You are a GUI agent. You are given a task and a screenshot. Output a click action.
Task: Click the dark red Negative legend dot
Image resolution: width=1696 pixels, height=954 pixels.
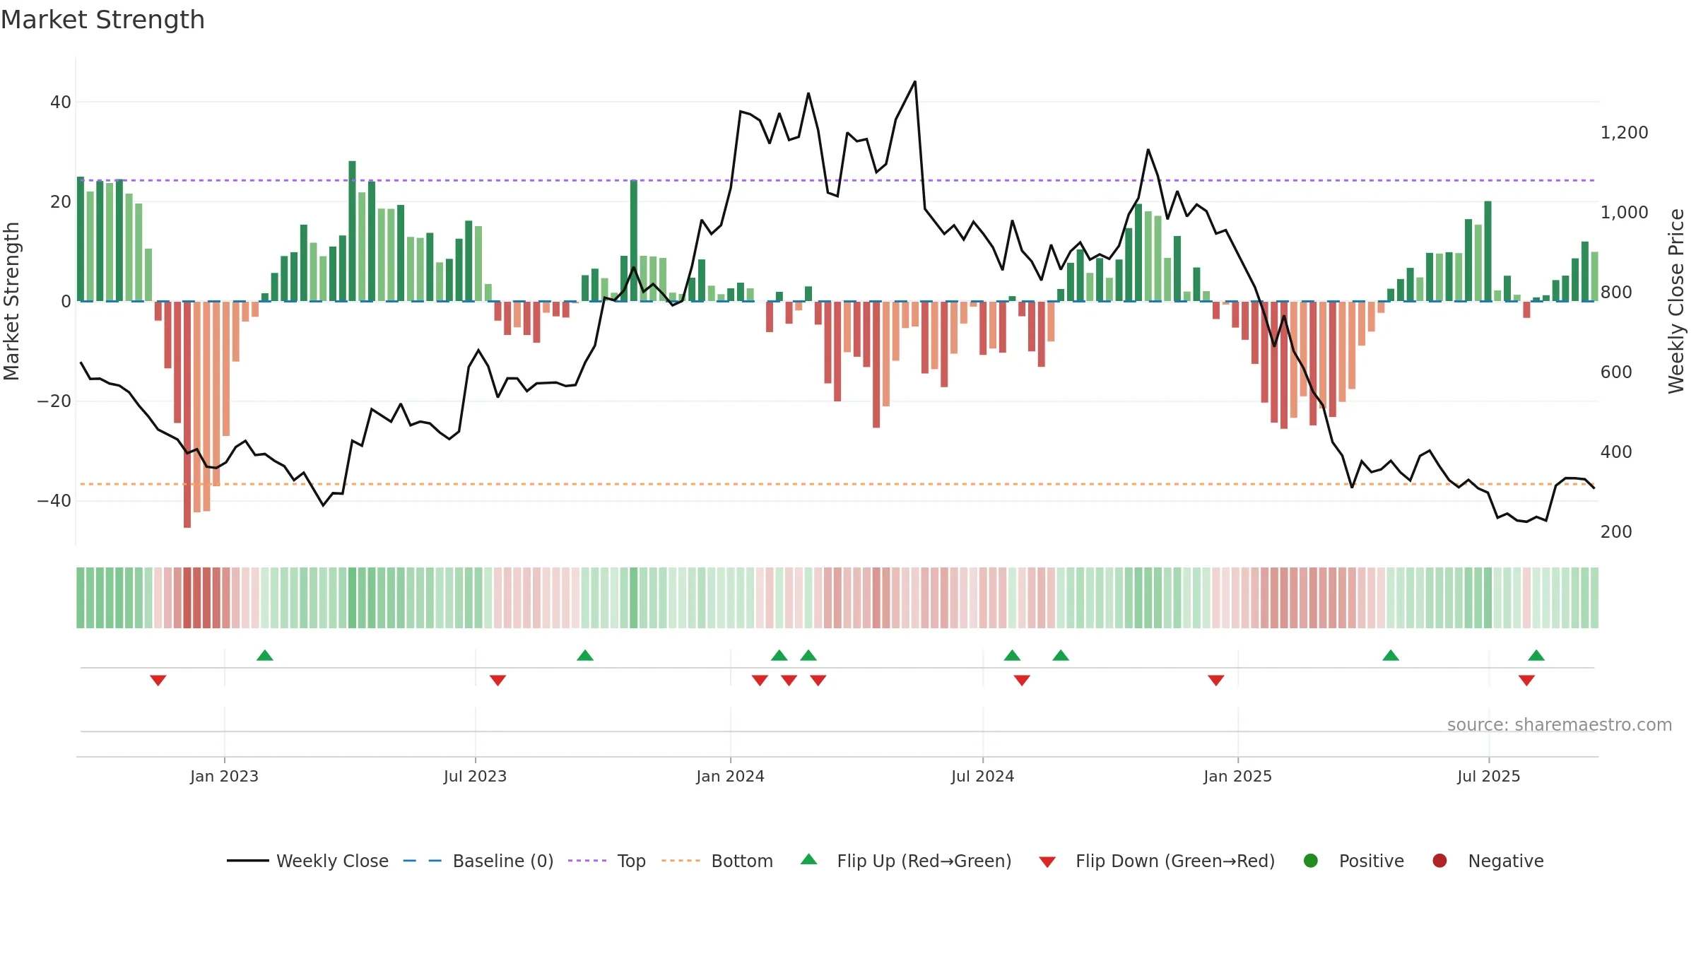coord(1439,861)
